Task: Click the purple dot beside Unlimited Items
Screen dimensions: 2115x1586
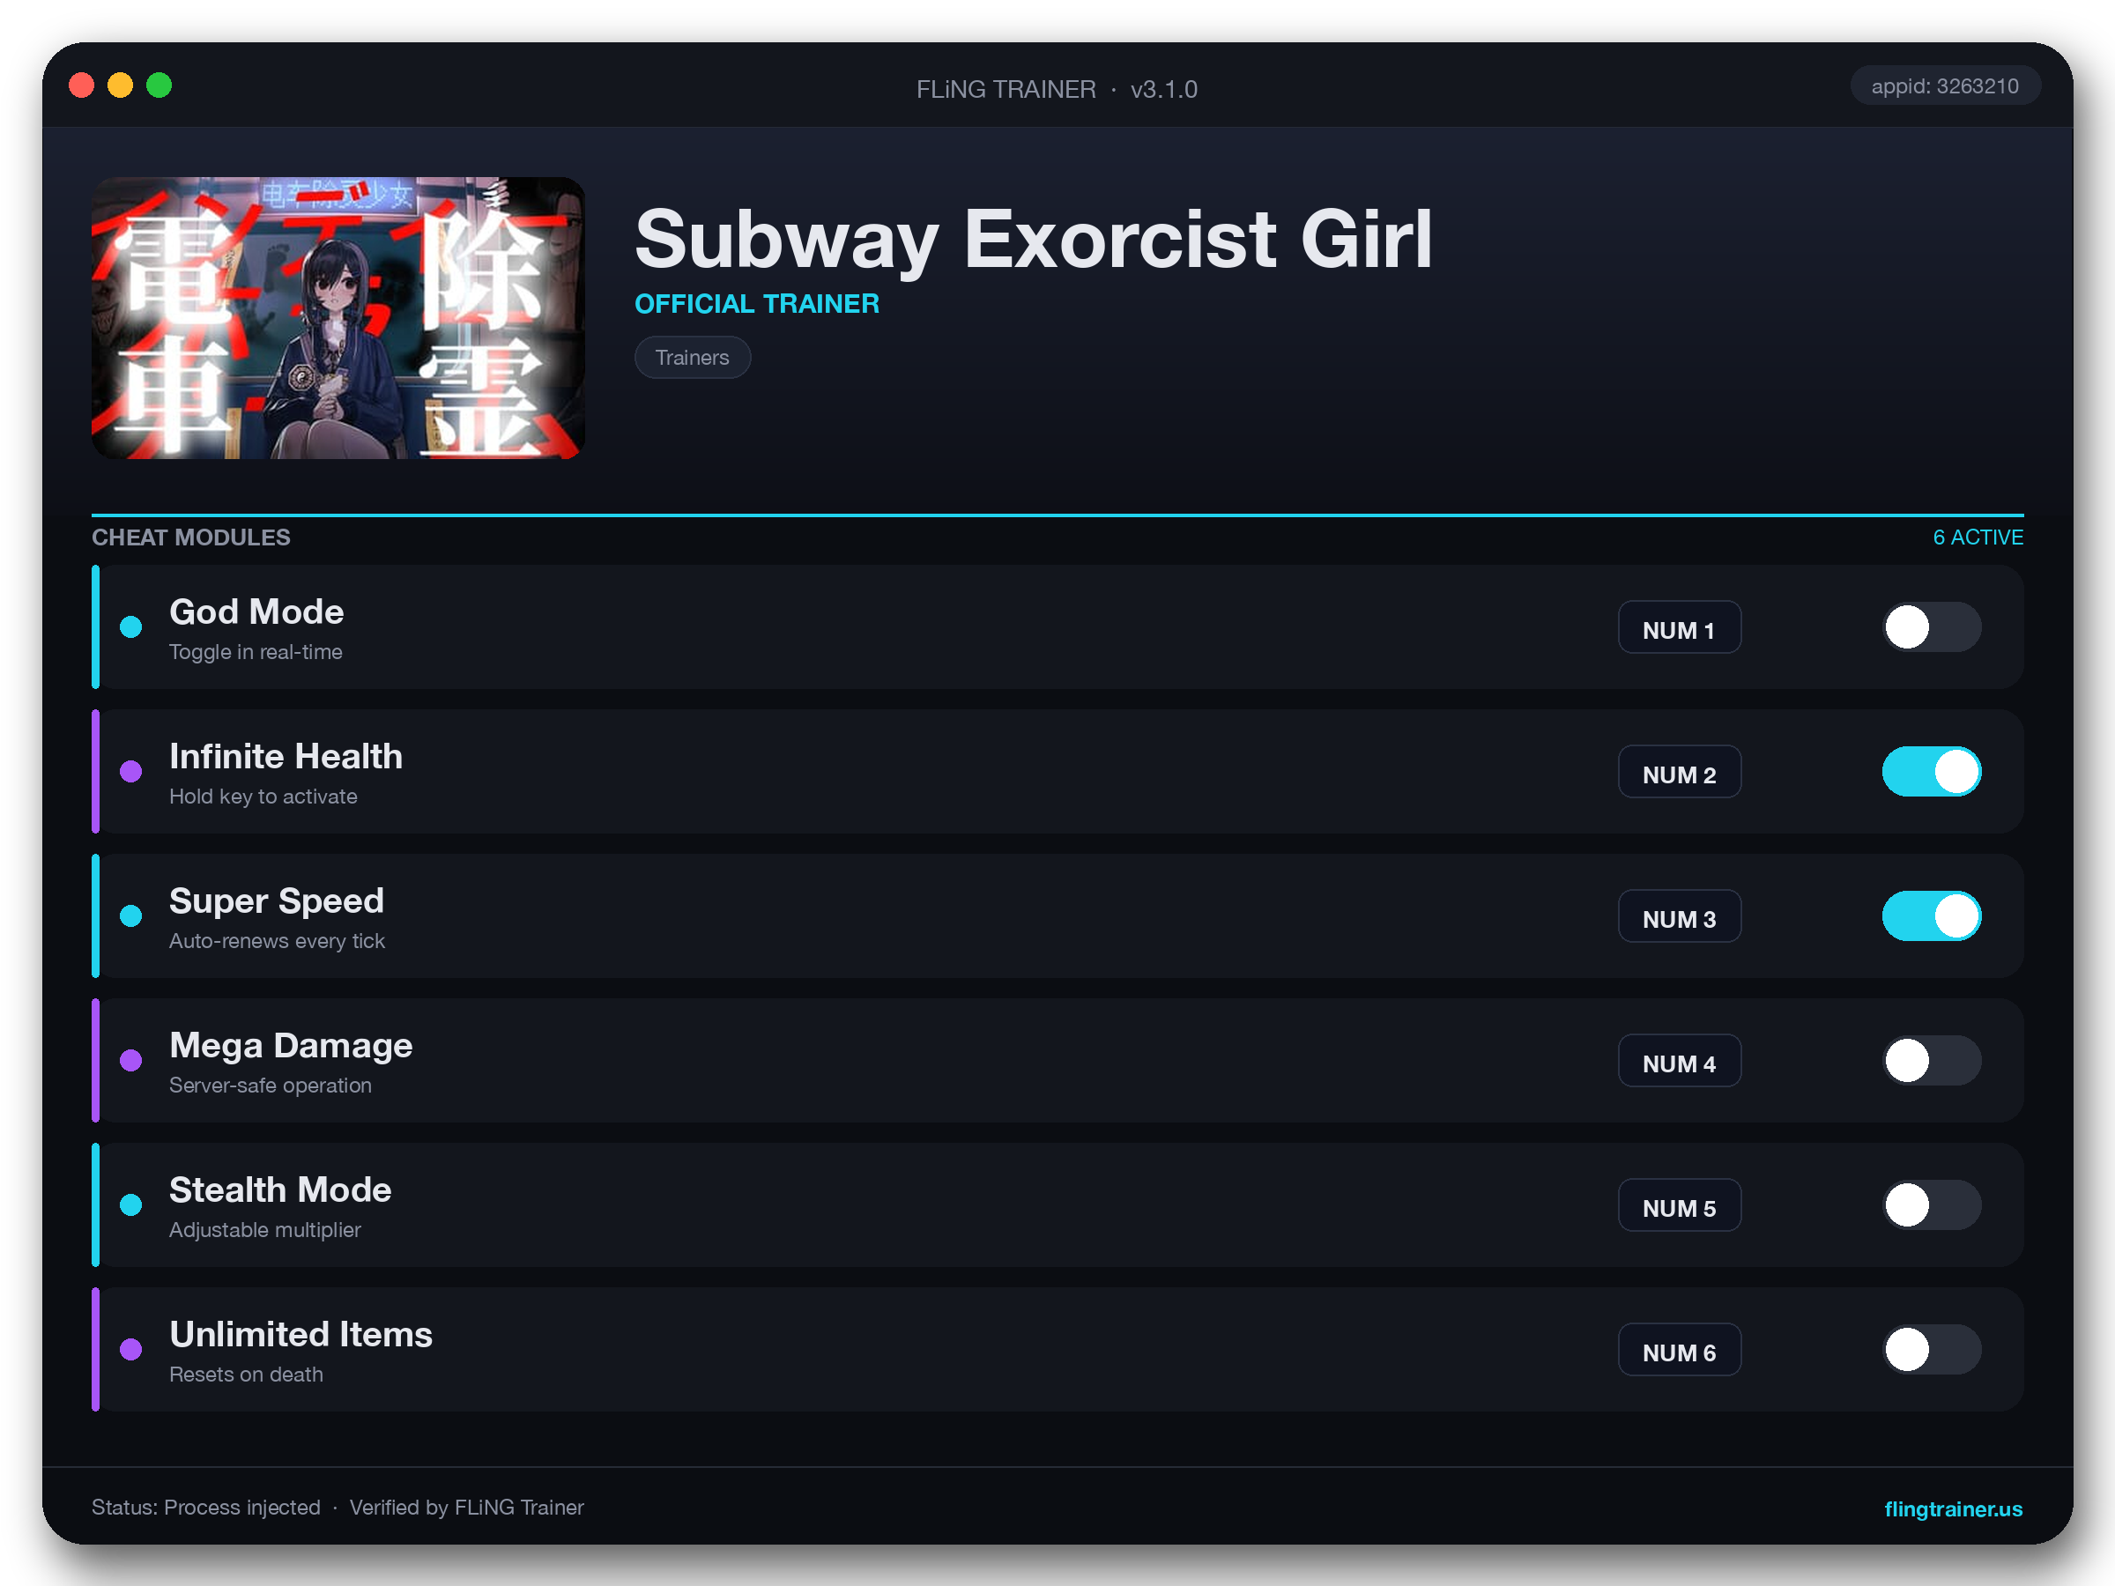Action: [x=131, y=1349]
